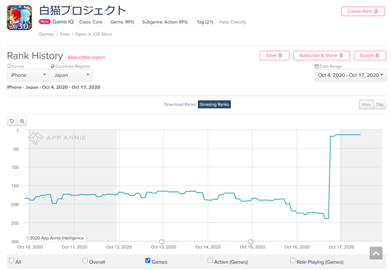This screenshot has width=391, height=270.
Task: Enable the Overall checkbox
Action: (86, 260)
